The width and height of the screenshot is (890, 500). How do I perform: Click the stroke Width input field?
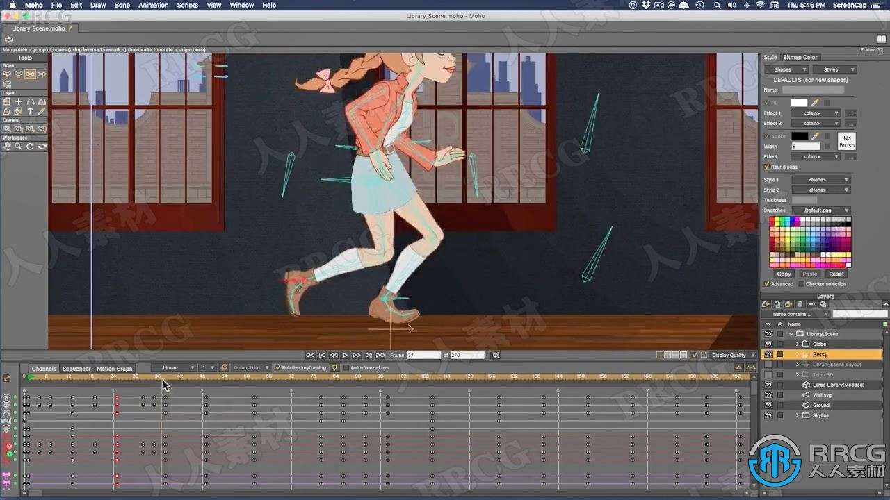coord(806,147)
